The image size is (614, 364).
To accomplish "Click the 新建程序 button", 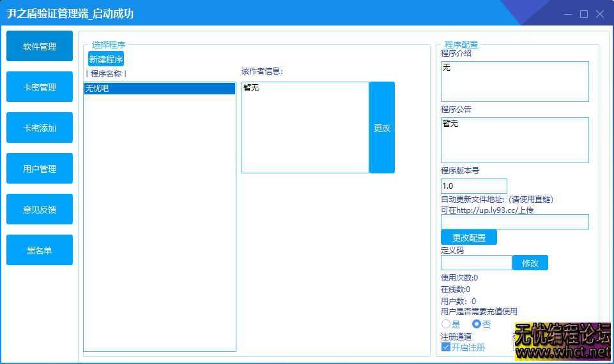I will 106,59.
